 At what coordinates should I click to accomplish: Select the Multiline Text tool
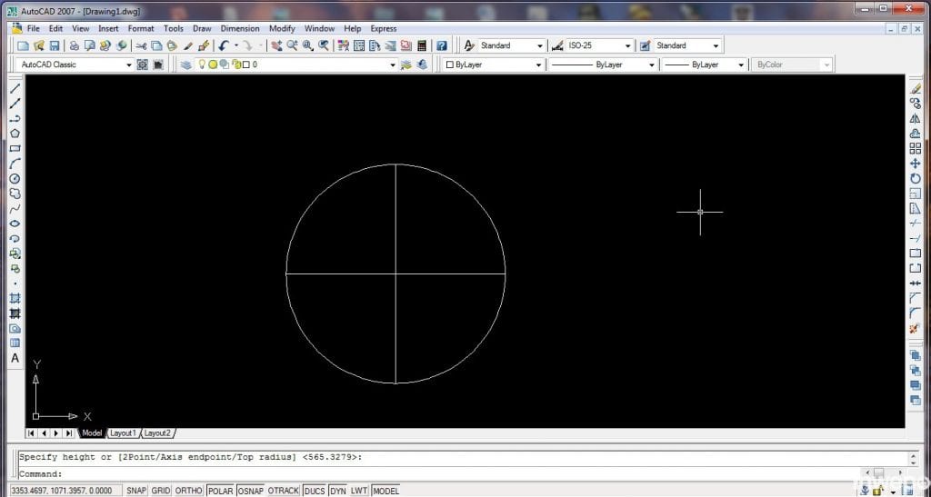(x=15, y=358)
